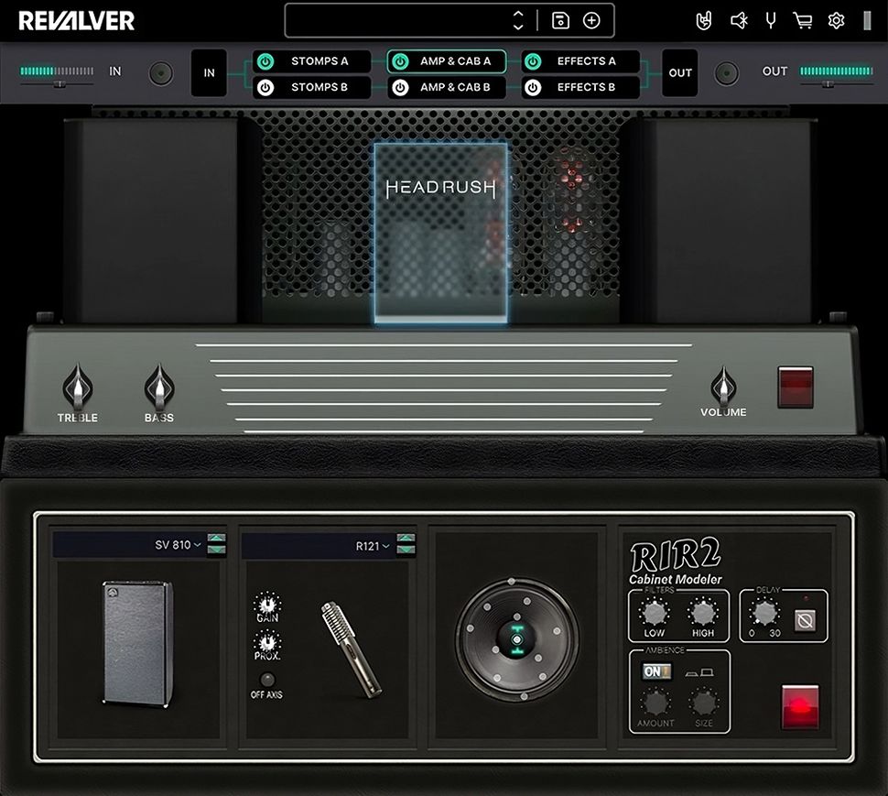Open the settings gear
The width and height of the screenshot is (888, 796).
[x=835, y=19]
